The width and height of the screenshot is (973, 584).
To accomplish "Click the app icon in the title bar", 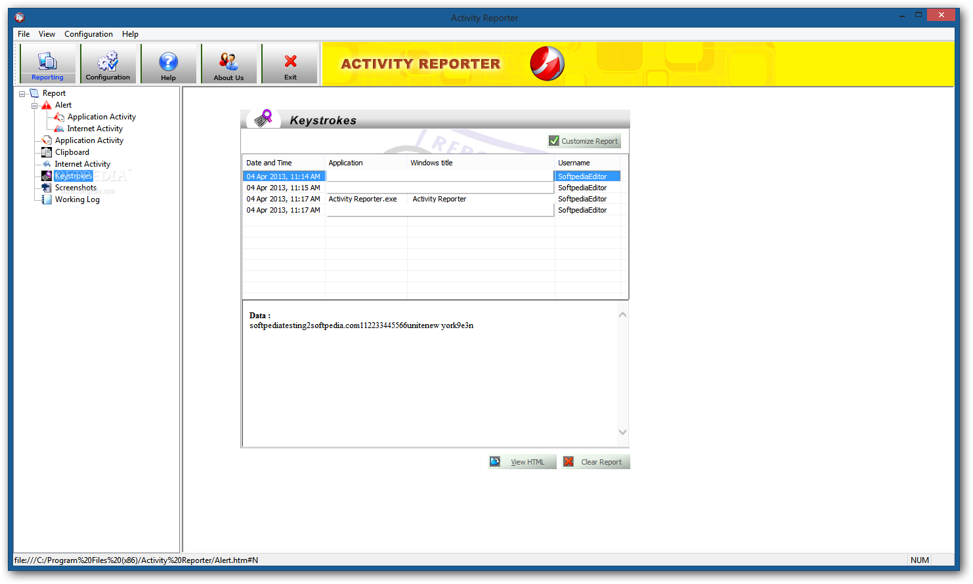I will click(20, 18).
